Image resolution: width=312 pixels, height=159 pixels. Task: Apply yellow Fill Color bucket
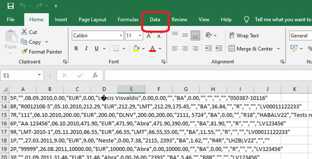136,48
